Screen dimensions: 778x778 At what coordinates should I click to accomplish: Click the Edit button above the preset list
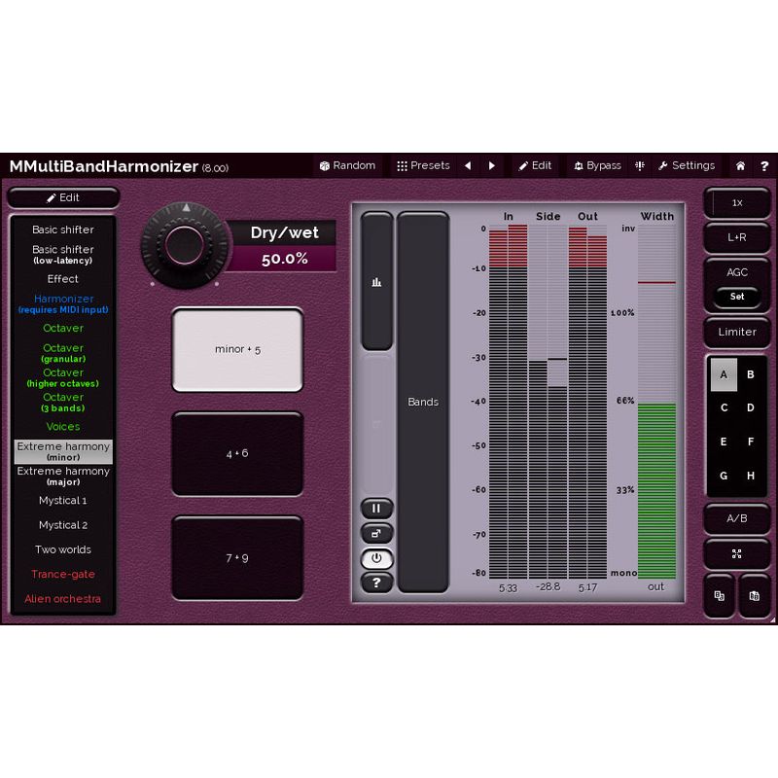tap(63, 198)
